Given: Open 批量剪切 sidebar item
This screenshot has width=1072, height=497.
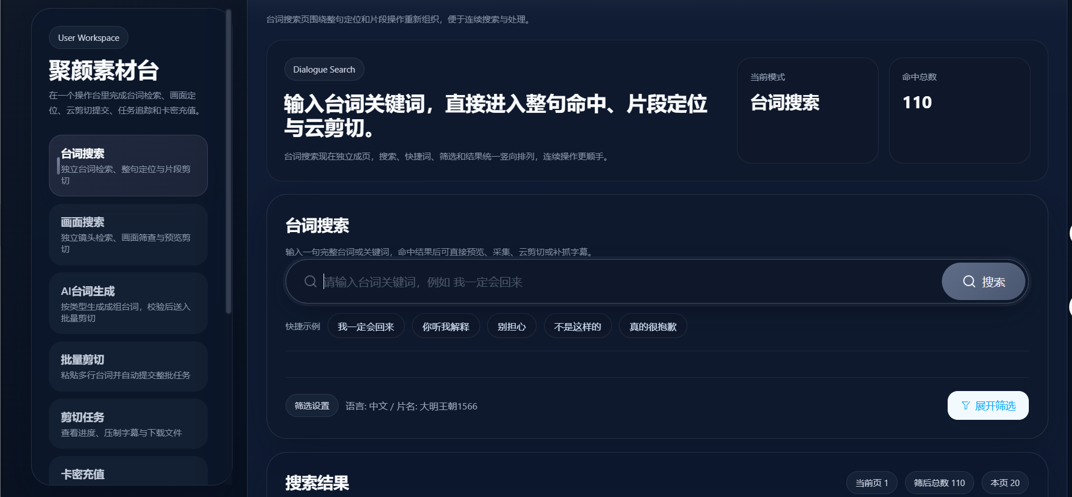Looking at the screenshot, I should tap(128, 366).
